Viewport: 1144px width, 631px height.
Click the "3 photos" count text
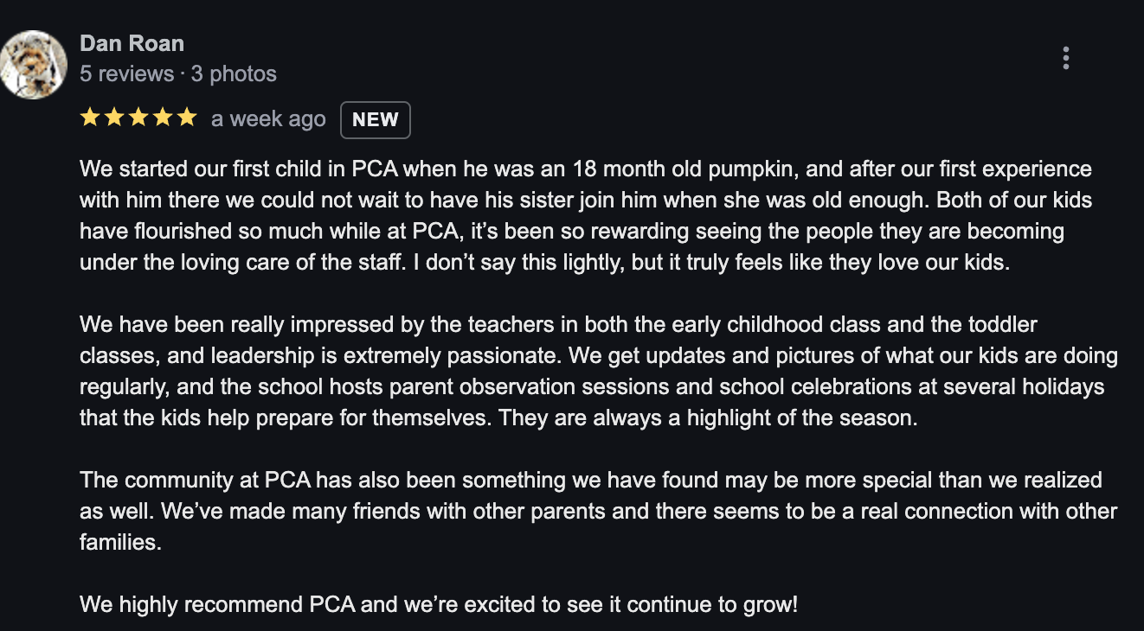[x=234, y=74]
